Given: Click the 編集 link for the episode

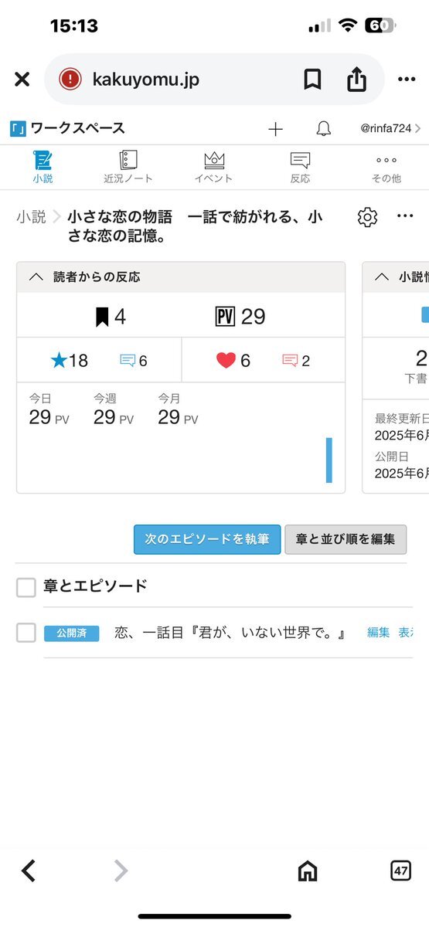Looking at the screenshot, I should point(379,633).
